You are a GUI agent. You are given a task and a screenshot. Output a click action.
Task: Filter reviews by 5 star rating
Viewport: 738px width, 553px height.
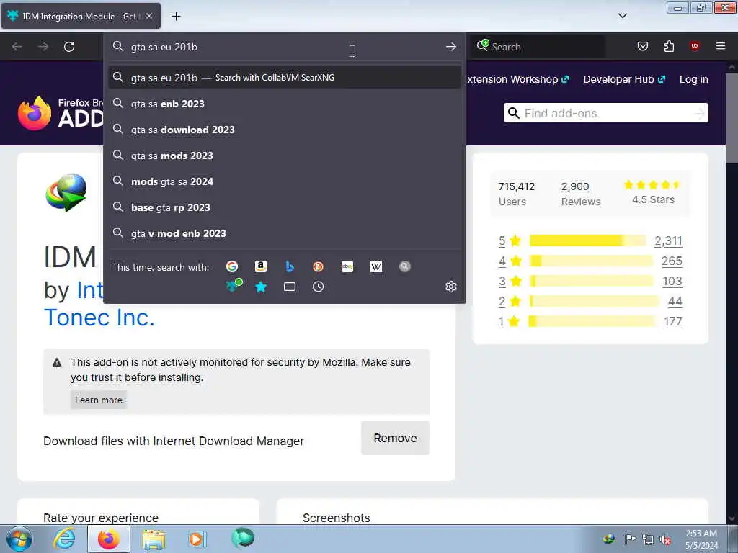coord(510,240)
